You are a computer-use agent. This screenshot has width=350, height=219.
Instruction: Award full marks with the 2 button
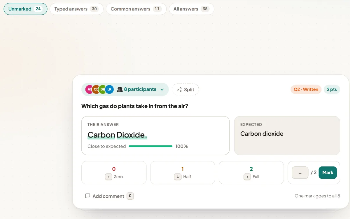click(251, 173)
